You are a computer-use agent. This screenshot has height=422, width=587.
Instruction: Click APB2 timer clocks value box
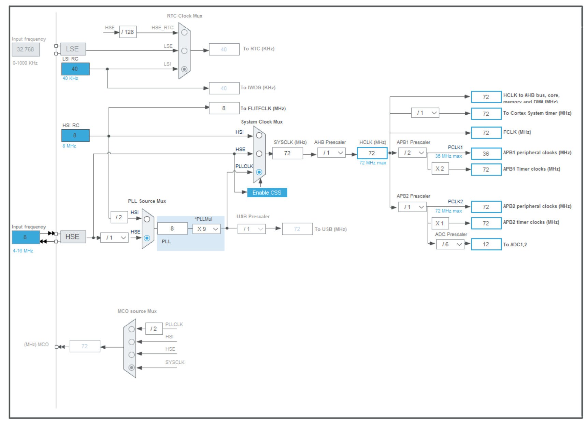tap(486, 223)
